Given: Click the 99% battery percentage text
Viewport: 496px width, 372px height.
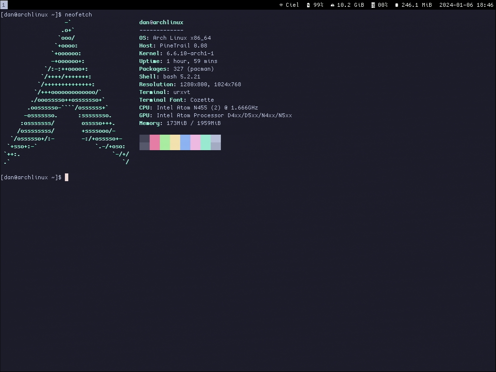Looking at the screenshot, I should [318, 5].
